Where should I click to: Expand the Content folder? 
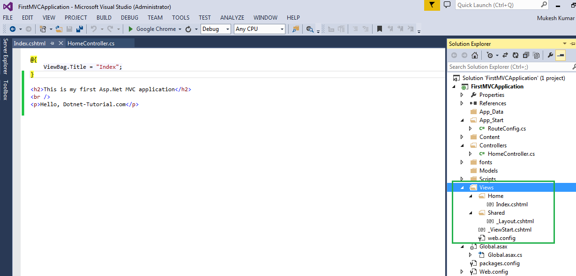point(462,137)
